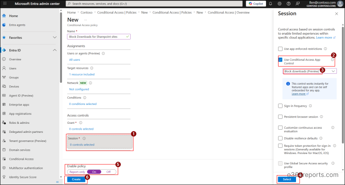Open the help question mark icon

[288, 4]
